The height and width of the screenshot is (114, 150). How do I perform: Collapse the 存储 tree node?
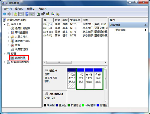click(x=5, y=54)
